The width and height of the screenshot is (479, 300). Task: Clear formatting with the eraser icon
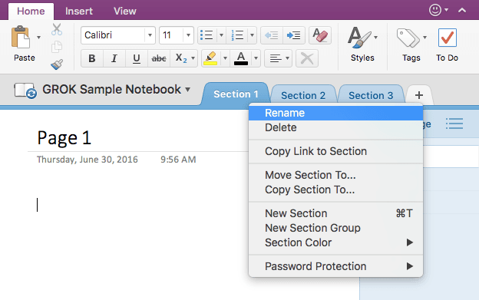320,35
